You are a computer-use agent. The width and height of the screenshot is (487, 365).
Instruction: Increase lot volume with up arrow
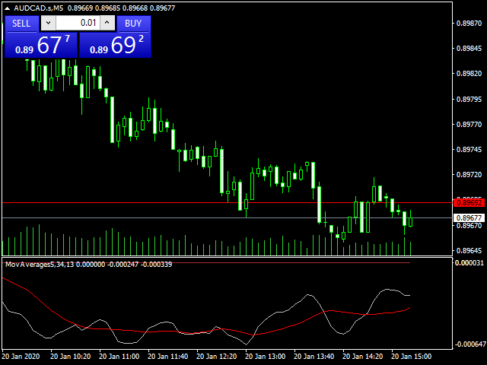click(x=107, y=23)
